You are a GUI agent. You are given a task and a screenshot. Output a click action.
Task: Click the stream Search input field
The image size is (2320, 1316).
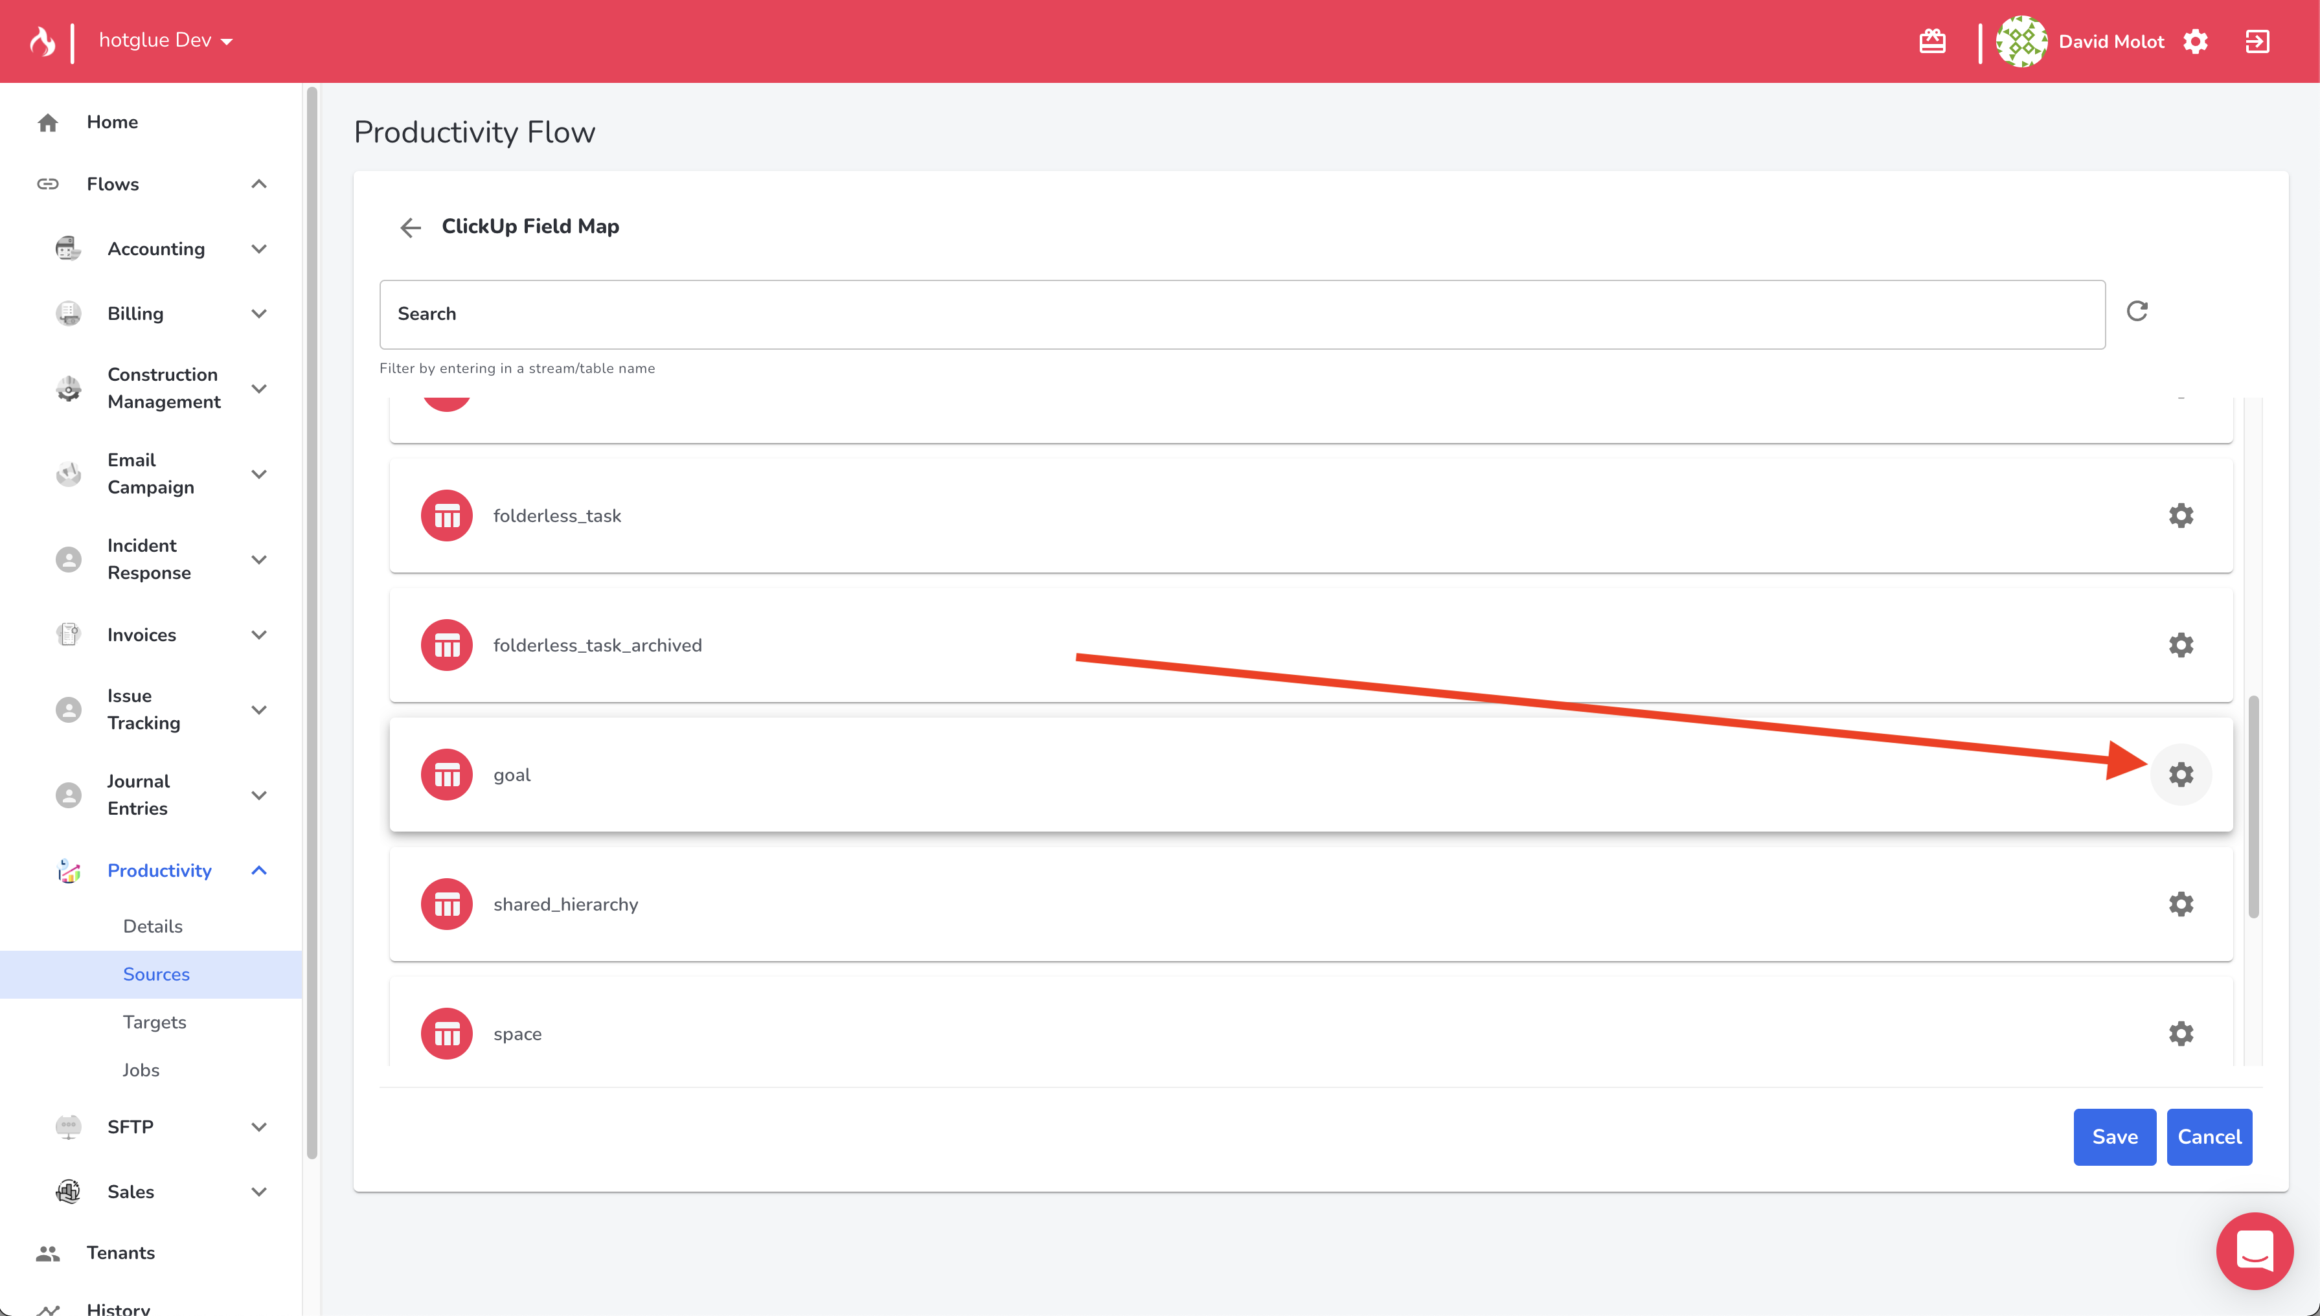point(1241,315)
